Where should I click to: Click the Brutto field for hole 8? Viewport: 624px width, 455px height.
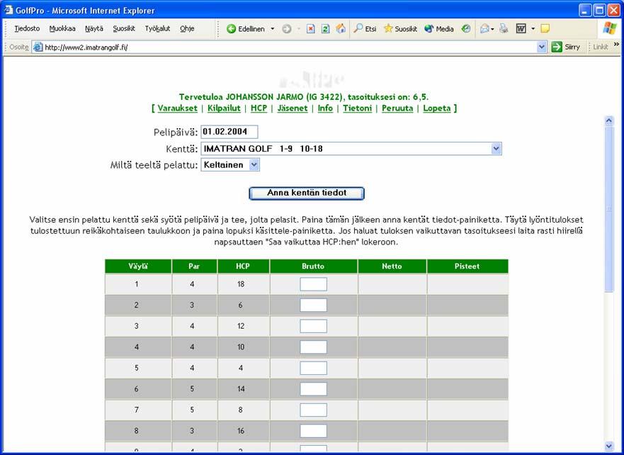(313, 431)
